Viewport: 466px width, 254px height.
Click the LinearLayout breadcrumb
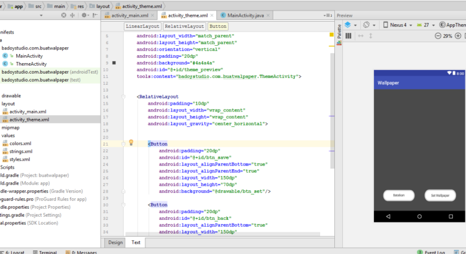pyautogui.click(x=142, y=27)
